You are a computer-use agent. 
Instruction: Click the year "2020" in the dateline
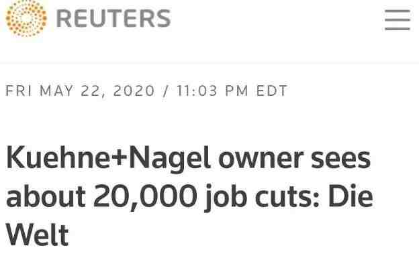coord(134,90)
